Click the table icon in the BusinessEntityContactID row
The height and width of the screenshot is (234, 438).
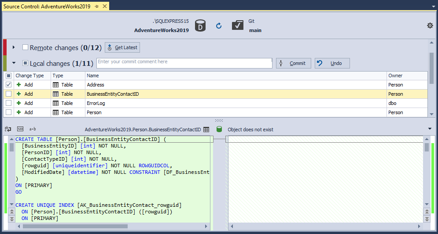tap(55, 94)
